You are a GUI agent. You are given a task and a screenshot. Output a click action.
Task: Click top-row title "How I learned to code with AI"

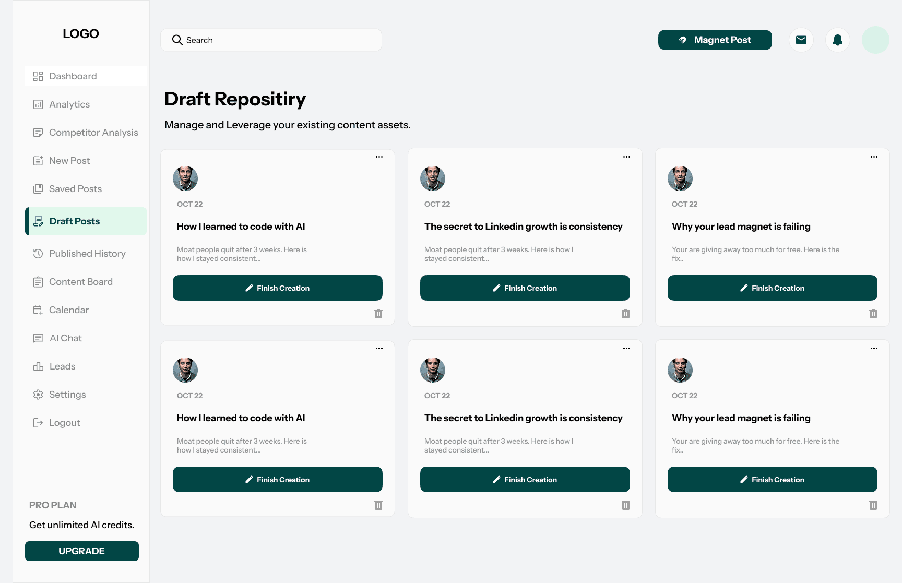241,227
